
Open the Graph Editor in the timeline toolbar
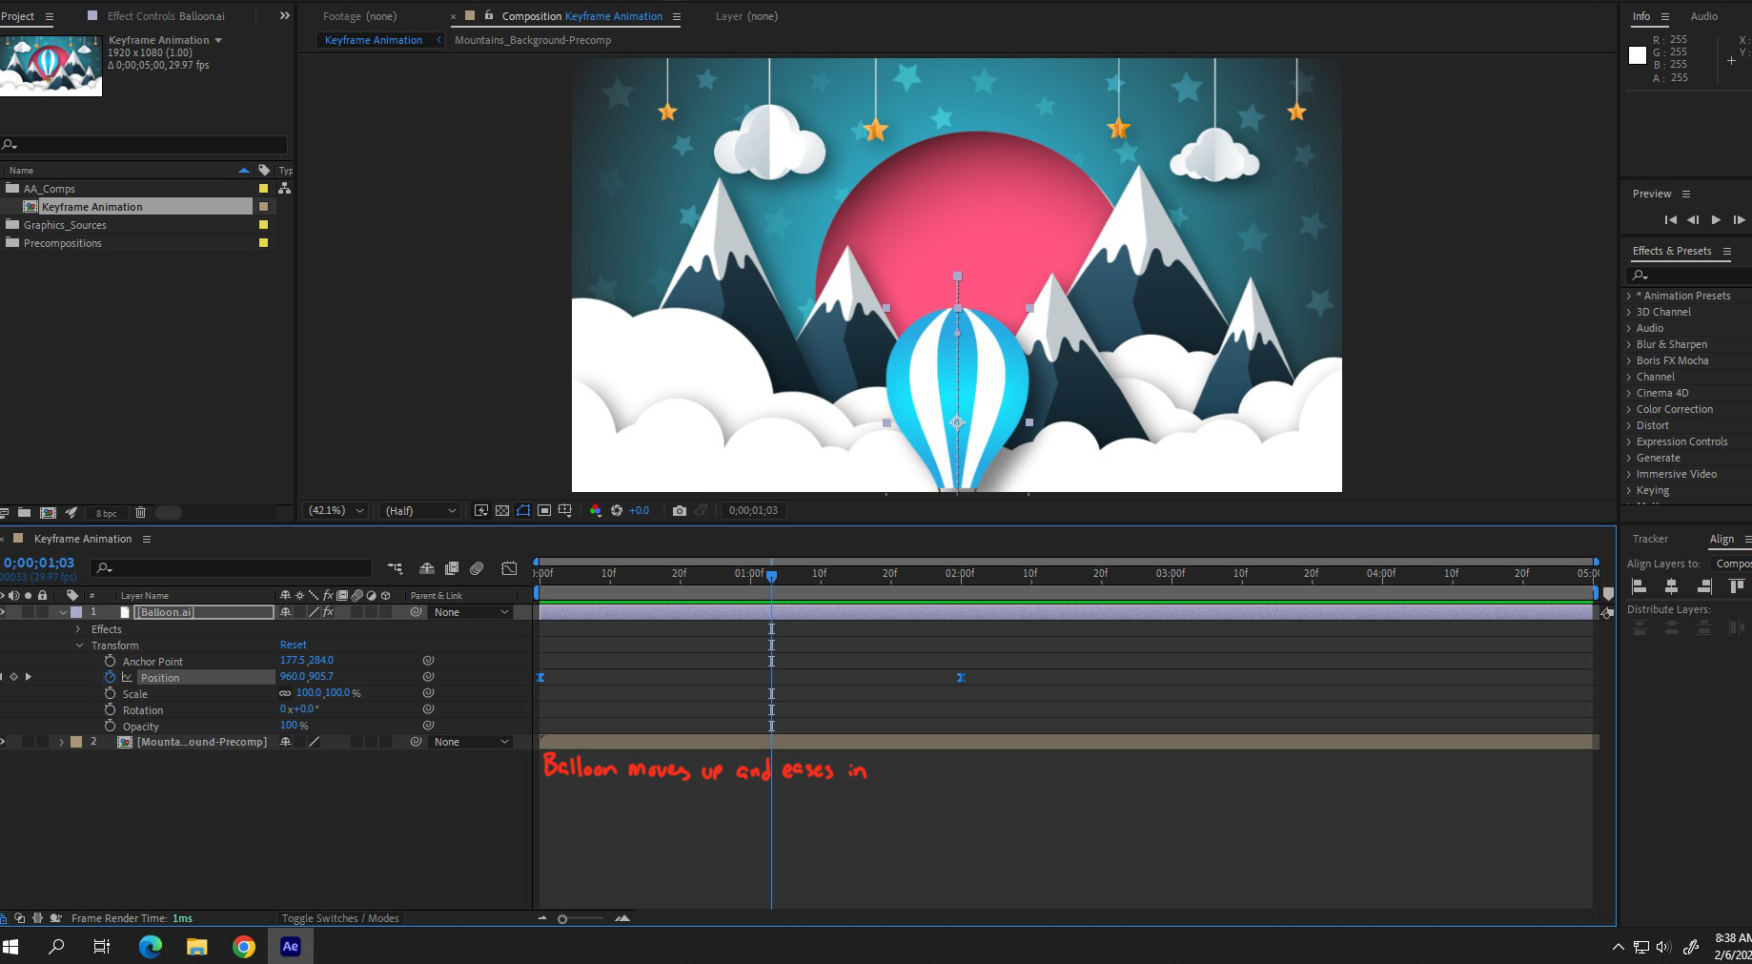pos(509,568)
